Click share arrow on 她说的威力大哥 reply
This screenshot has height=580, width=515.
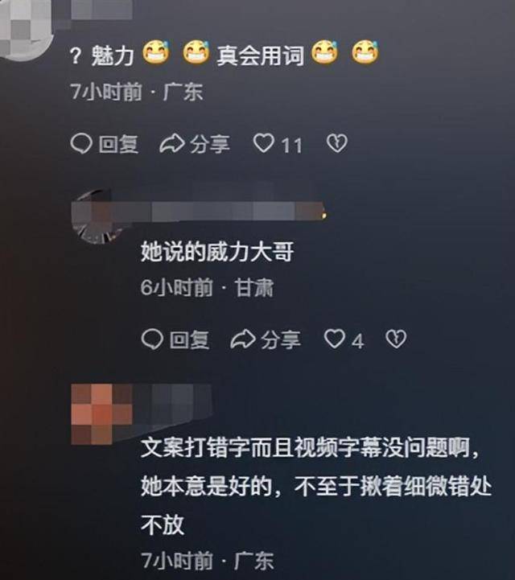[243, 339]
